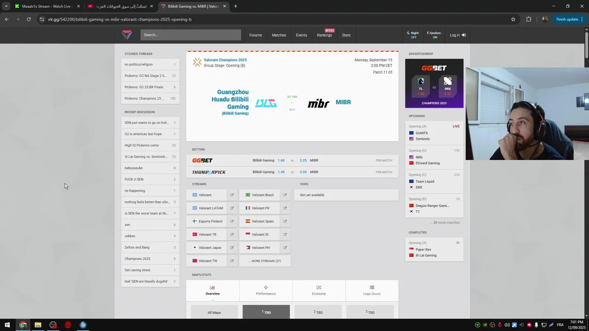Open thread 'no politics/religion'
This screenshot has height=331, width=589.
pyautogui.click(x=150, y=64)
